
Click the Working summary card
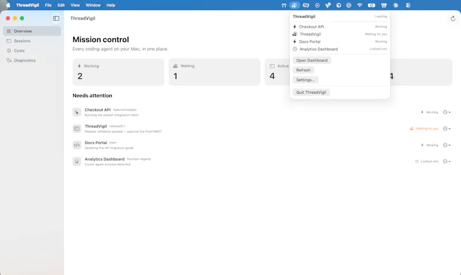(118, 72)
